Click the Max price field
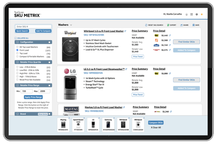 click(44, 91)
